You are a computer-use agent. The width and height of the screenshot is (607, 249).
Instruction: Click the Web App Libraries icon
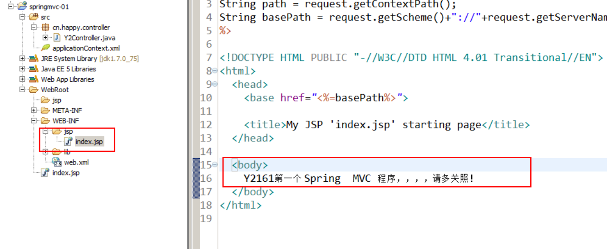34,79
